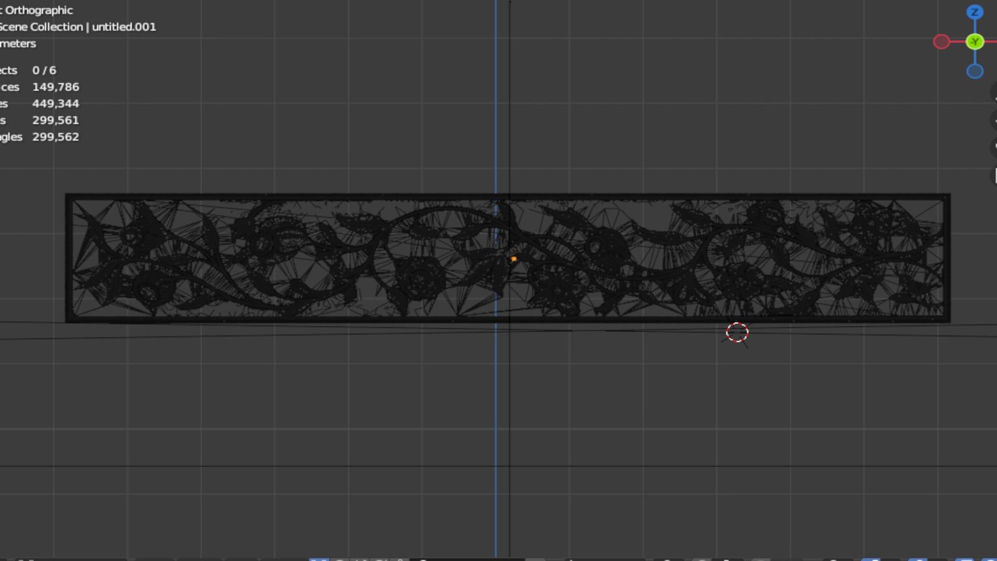The width and height of the screenshot is (997, 561).
Task: Click the blue Z axis gizmo ball
Action: pyautogui.click(x=975, y=12)
